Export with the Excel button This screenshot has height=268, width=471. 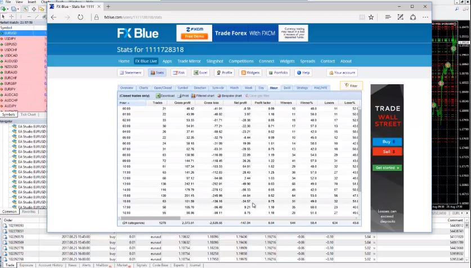pos(201,72)
